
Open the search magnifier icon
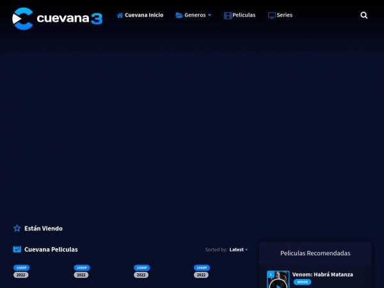364,15
